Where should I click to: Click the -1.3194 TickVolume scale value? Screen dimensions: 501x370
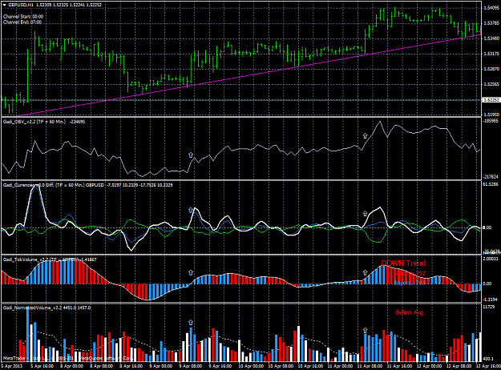(491, 300)
